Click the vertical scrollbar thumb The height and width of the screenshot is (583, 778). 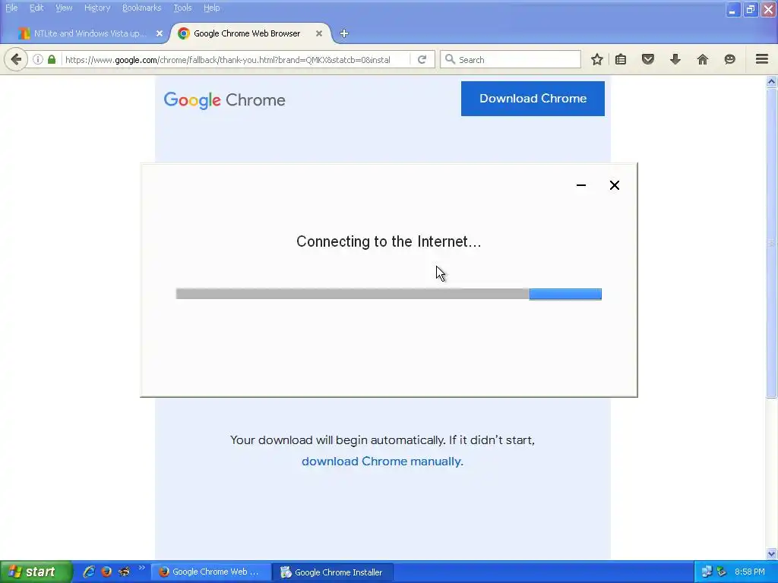(x=772, y=243)
